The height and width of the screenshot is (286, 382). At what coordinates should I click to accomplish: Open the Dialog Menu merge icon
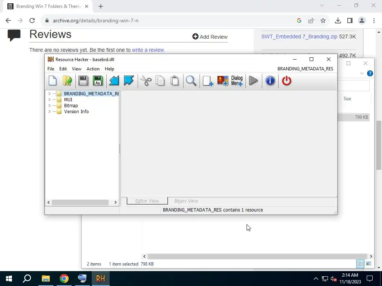pos(237,81)
